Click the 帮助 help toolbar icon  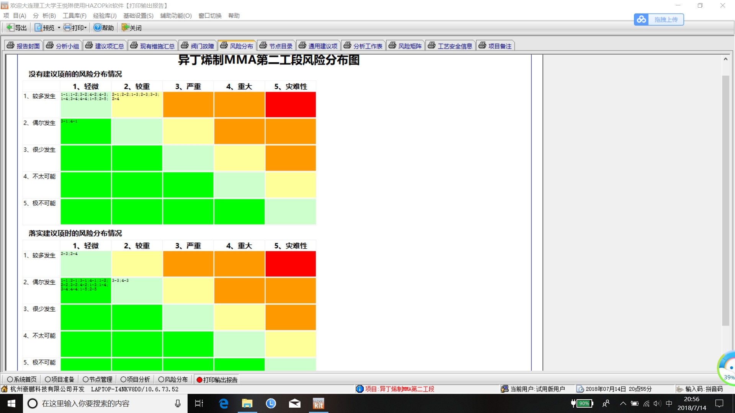(x=98, y=28)
